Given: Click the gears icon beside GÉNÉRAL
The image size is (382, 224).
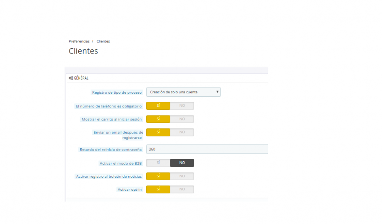Looking at the screenshot, I should point(71,78).
